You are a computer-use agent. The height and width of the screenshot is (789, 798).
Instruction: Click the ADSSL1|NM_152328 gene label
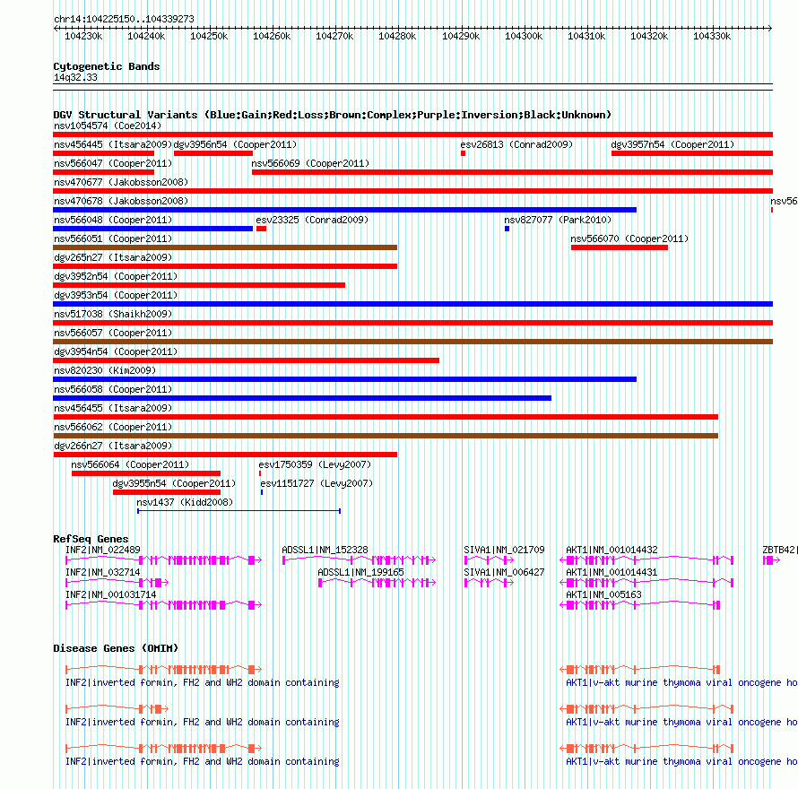(325, 550)
